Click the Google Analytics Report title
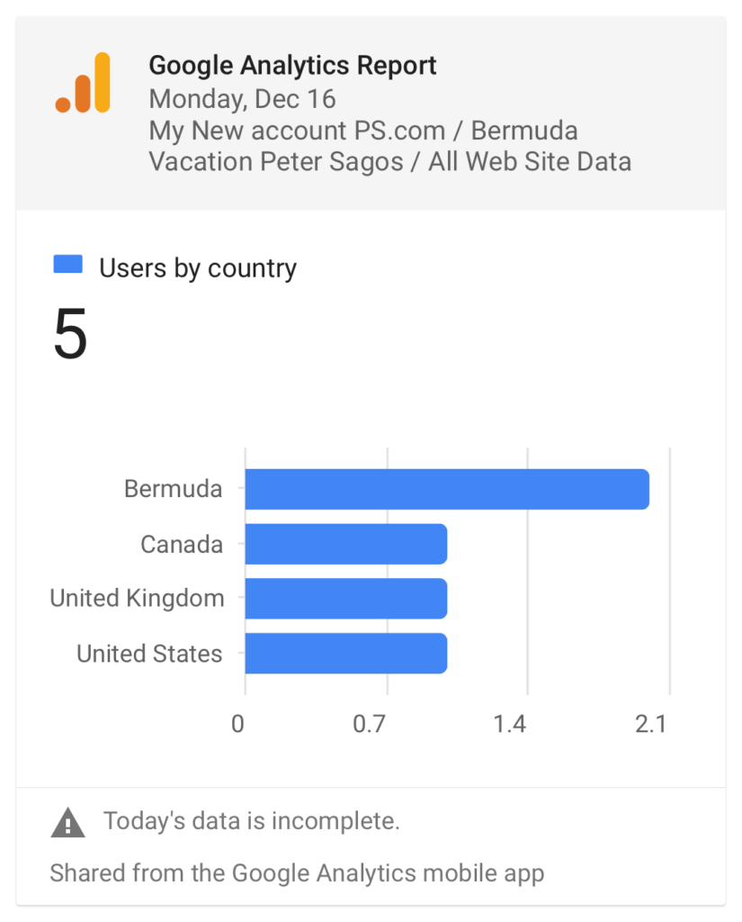The width and height of the screenshot is (742, 922). coord(292,65)
